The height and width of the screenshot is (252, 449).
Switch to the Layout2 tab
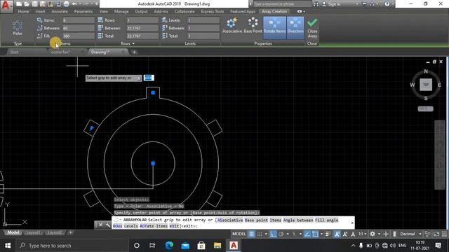click(x=55, y=232)
